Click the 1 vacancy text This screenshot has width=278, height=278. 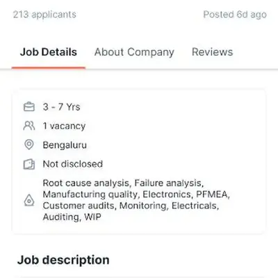[x=64, y=126]
